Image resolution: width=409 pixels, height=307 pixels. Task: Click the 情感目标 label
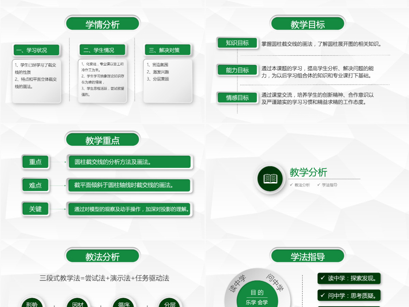(x=238, y=98)
